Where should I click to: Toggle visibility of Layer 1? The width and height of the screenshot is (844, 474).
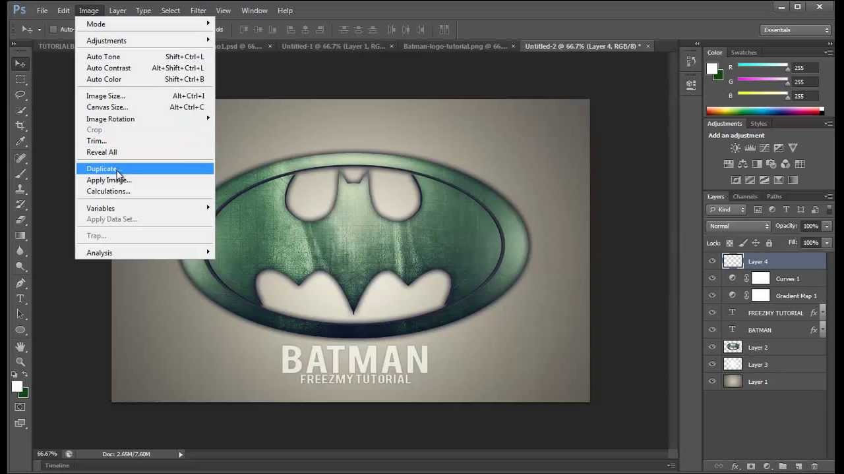pos(712,381)
